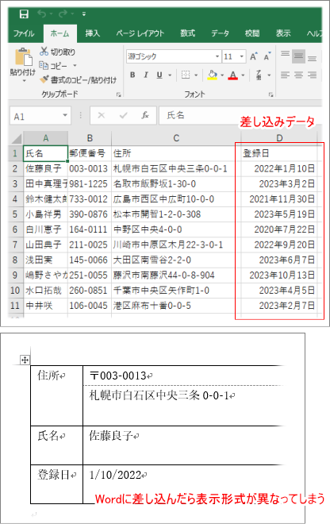330x524 pixels.
Task: Select column D header
Action: click(x=279, y=138)
